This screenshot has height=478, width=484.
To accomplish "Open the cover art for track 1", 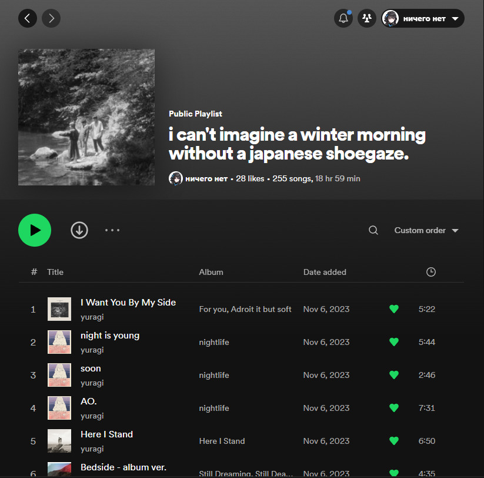I will (59, 309).
